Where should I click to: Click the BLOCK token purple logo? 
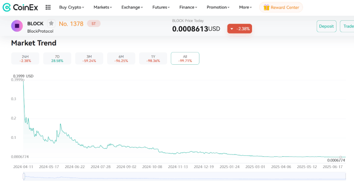click(x=17, y=26)
